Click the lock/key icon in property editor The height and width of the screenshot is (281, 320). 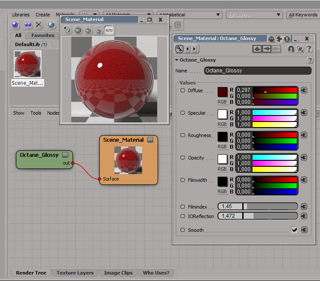pyautogui.click(x=179, y=49)
